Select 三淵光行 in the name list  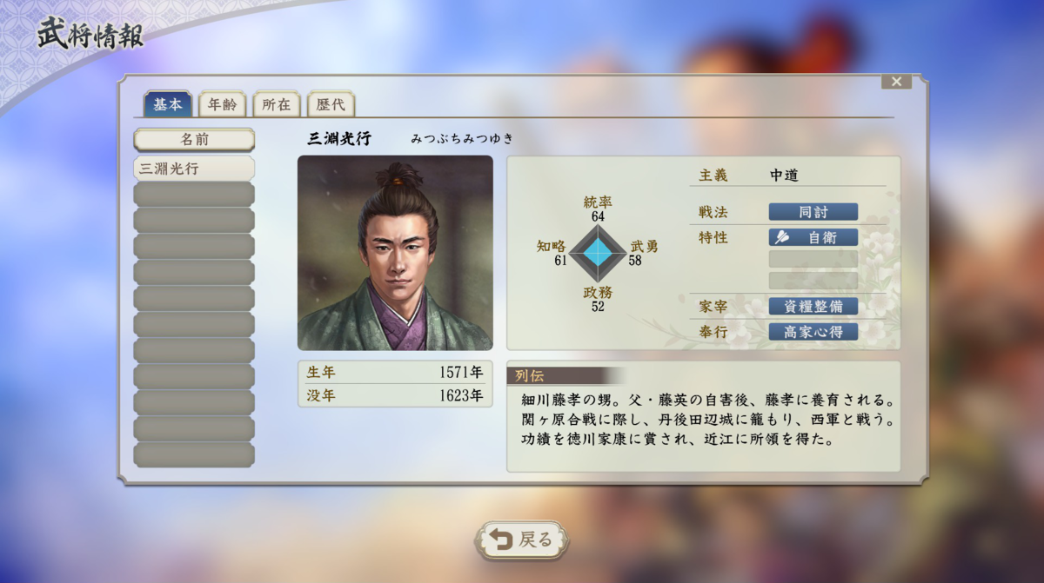[194, 169]
